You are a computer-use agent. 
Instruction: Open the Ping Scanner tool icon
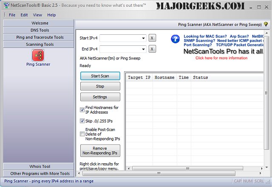click(38, 55)
